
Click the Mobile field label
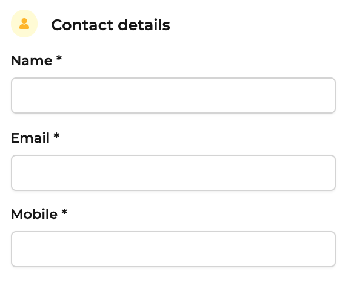click(34, 214)
